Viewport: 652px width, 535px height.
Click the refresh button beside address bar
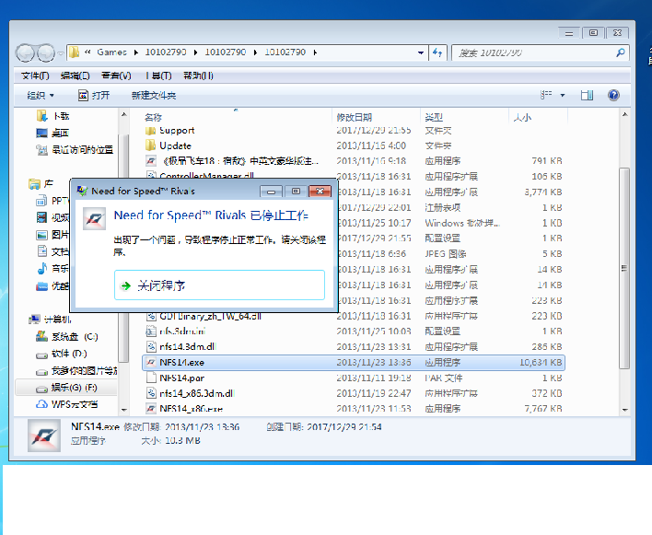437,52
